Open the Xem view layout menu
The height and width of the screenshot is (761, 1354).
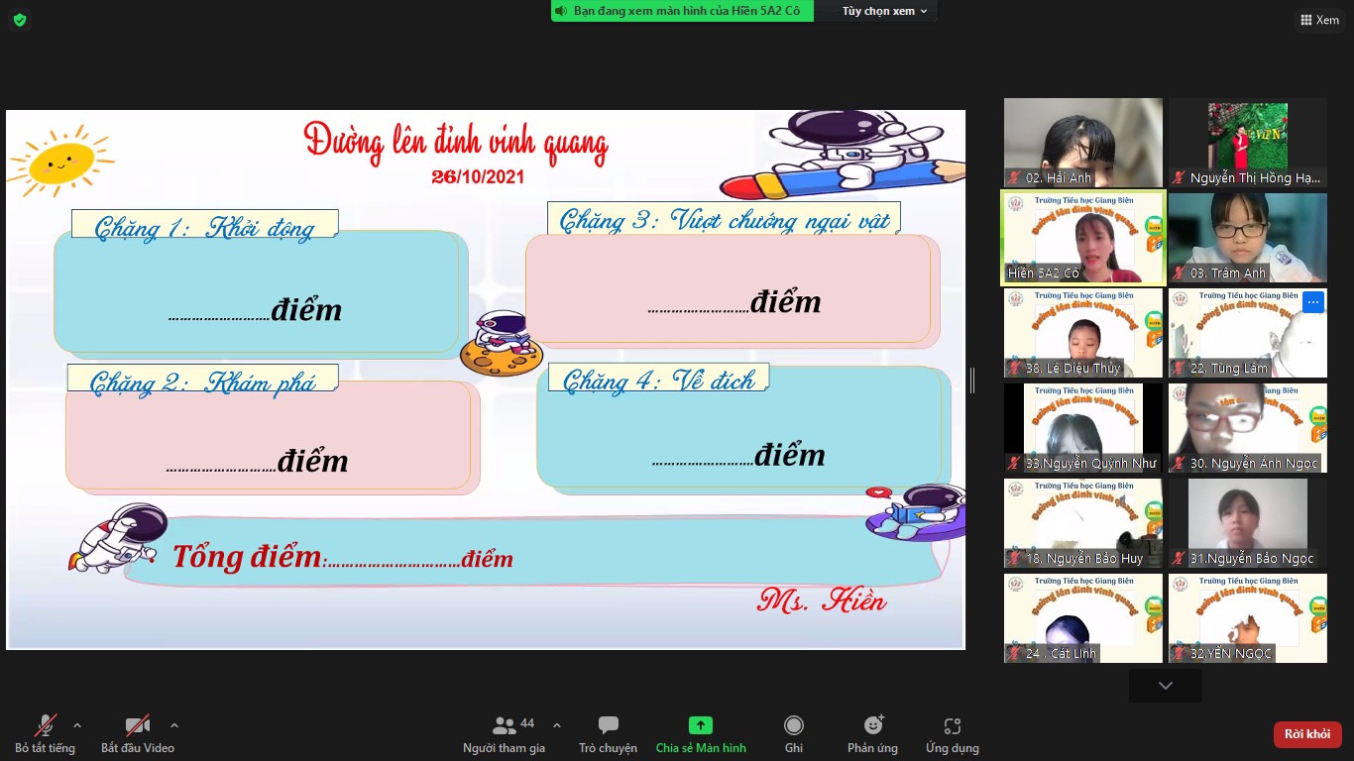click(1318, 20)
